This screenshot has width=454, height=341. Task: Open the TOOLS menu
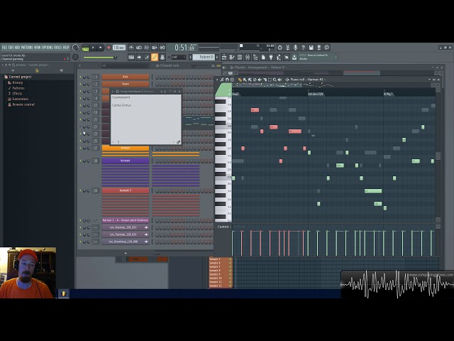pos(57,48)
